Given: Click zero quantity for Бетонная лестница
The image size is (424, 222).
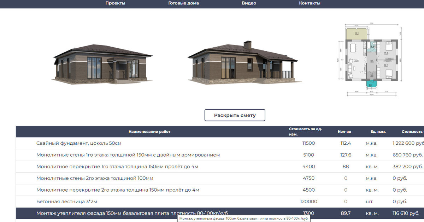Looking at the screenshot, I should 346,202.
